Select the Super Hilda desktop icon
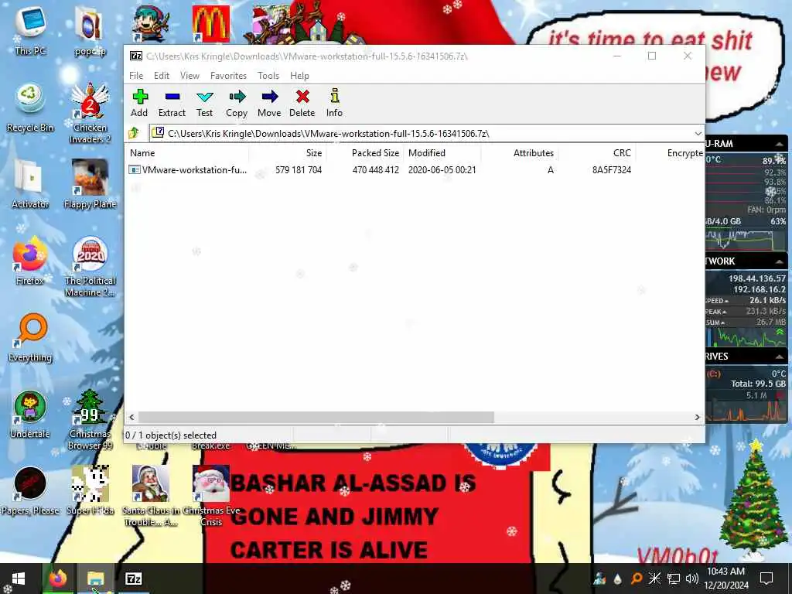The image size is (792, 594). pyautogui.click(x=90, y=490)
